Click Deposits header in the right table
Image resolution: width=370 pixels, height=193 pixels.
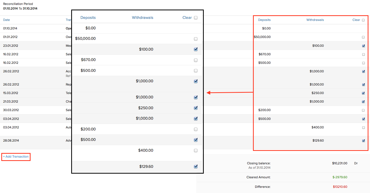(264, 20)
